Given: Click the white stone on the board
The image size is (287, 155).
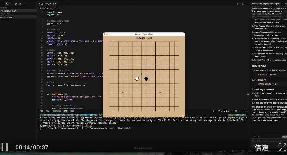Looking at the screenshot, I should (137, 78).
